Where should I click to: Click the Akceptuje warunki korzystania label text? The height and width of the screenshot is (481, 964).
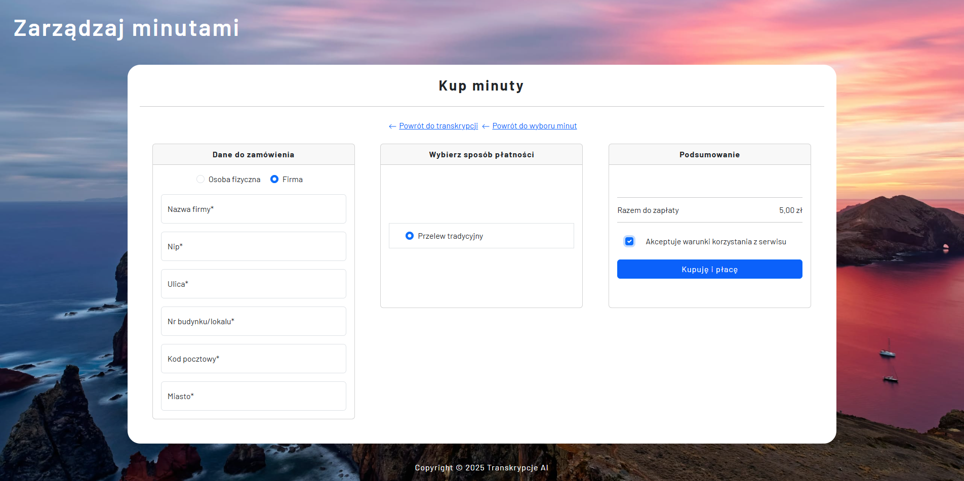click(x=715, y=242)
